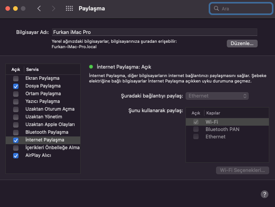The width and height of the screenshot is (275, 207).
Task: Click the Wi-Fi Seçenekleri... button
Action: click(x=242, y=170)
